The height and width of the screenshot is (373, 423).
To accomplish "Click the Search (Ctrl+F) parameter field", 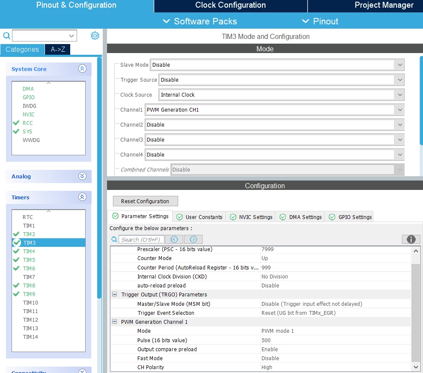I will click(141, 239).
